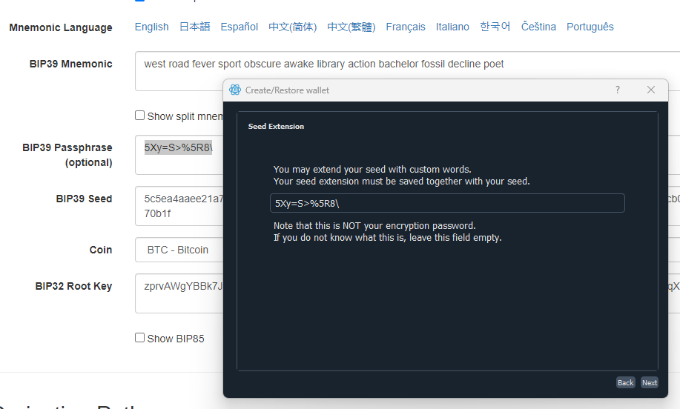This screenshot has height=409, width=680.
Task: Click the Seed Extension heading text
Action: click(276, 127)
